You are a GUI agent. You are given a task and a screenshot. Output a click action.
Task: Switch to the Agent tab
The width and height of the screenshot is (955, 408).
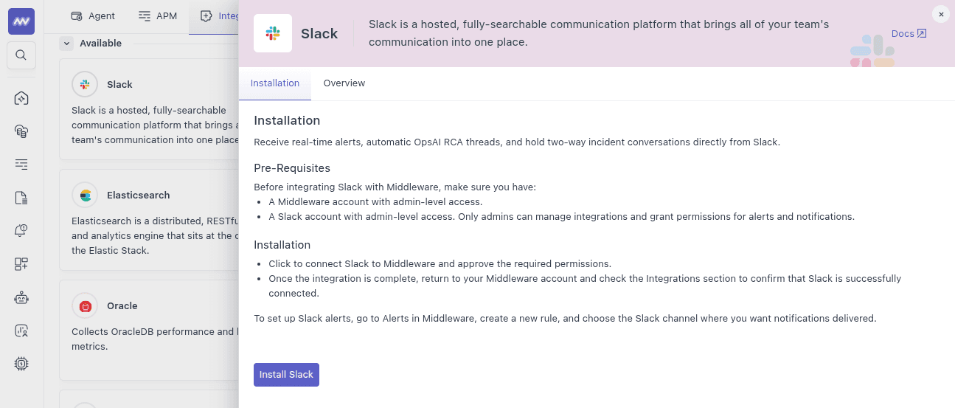(x=93, y=16)
